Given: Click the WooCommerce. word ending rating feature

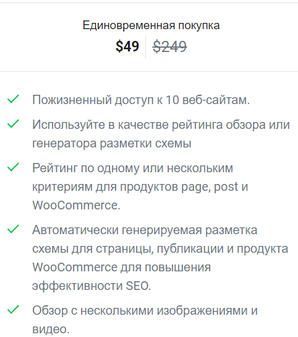Looking at the screenshot, I should [77, 205].
